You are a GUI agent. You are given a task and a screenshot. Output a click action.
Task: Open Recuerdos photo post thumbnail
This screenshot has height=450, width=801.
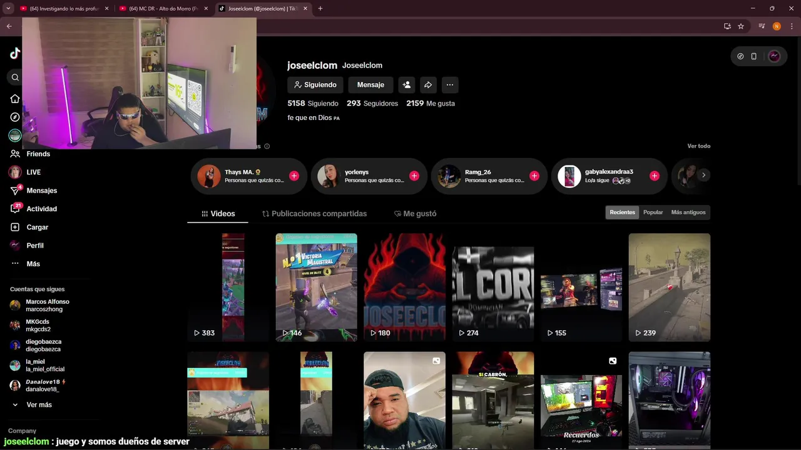[x=581, y=401]
